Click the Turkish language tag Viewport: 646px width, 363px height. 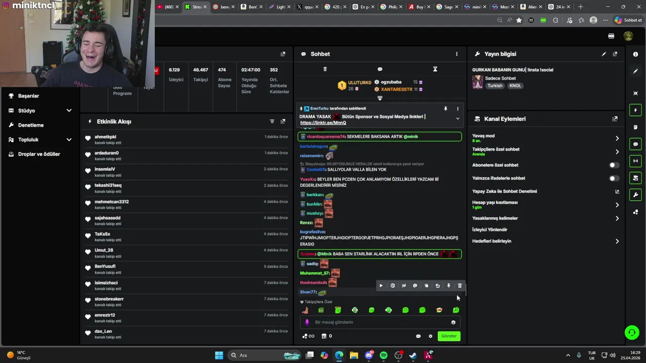tap(495, 86)
